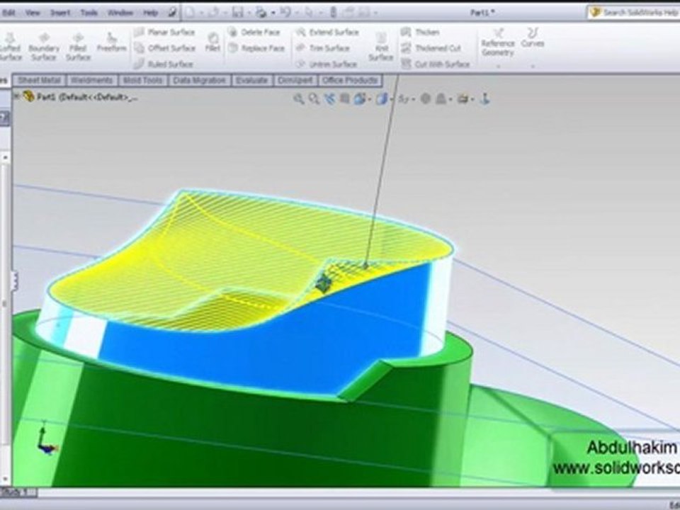680x510 pixels.
Task: Activate the Delete Face command
Action: tap(254, 32)
